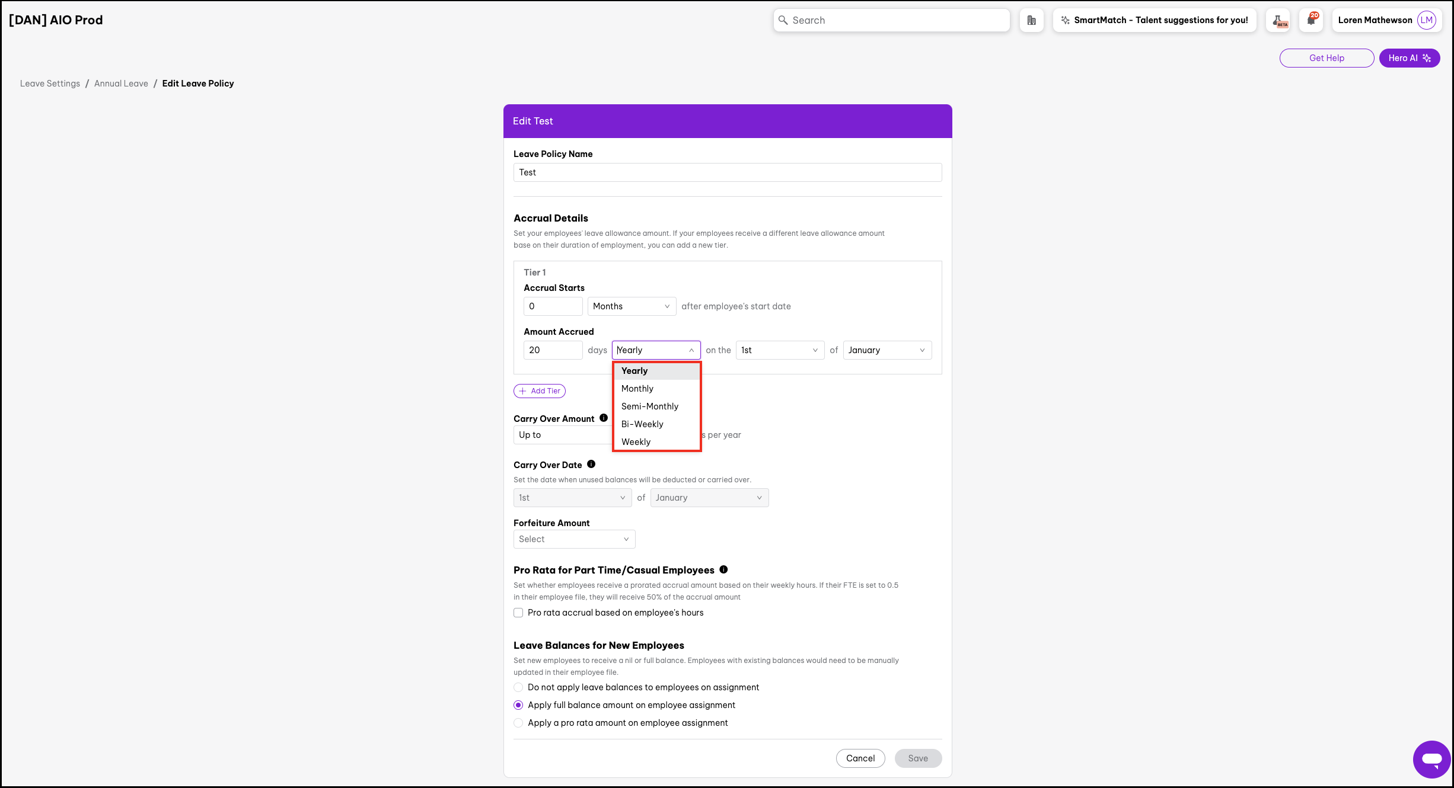This screenshot has height=788, width=1454.
Task: Open the chat support bubble
Action: point(1431,759)
